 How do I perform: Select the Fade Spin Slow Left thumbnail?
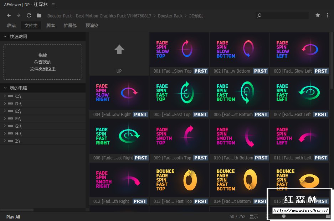click(299, 49)
